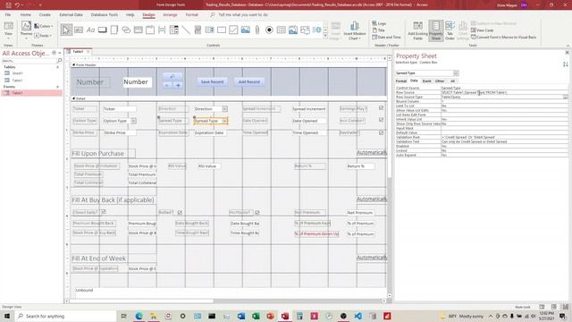
Task: Choose the Text Box control tool
Action: [79, 30]
